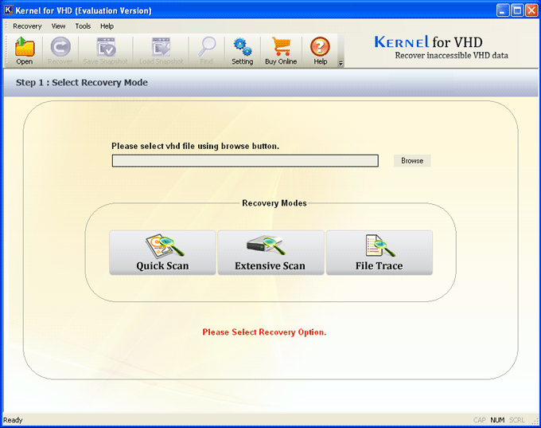Screen dimensions: 541x428
Task: Click the Open folder toolbar icon
Action: click(25, 48)
